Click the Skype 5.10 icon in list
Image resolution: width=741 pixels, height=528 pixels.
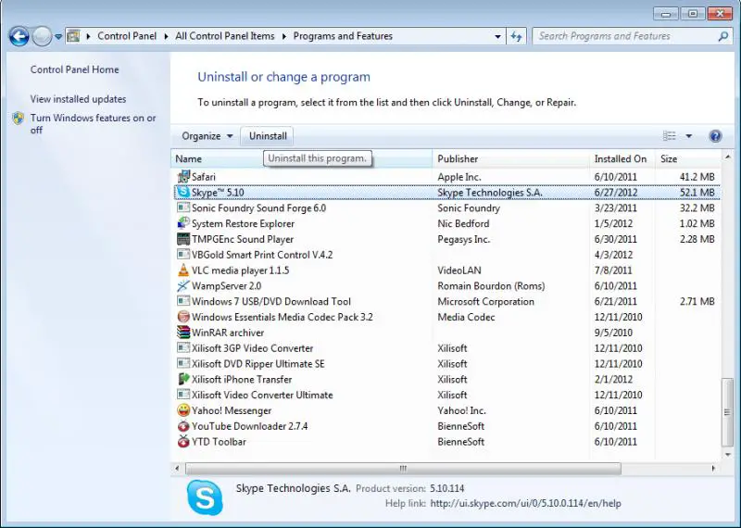(183, 193)
